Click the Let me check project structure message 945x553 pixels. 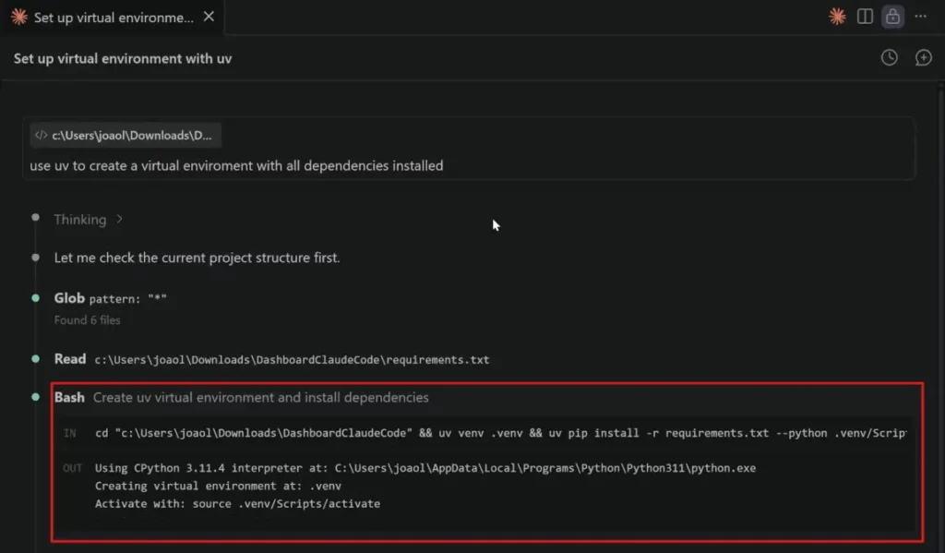coord(197,258)
